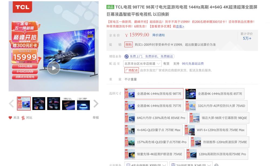Image resolution: width=270 pixels, height=166 pixels.
Task: Select the fifth gallery thumbnail
Action: pos(83,104)
